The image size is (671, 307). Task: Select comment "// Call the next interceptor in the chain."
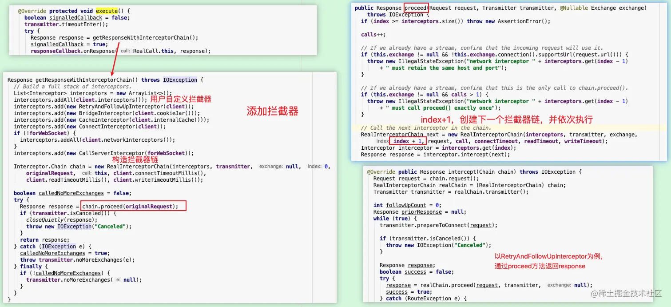[x=426, y=128]
